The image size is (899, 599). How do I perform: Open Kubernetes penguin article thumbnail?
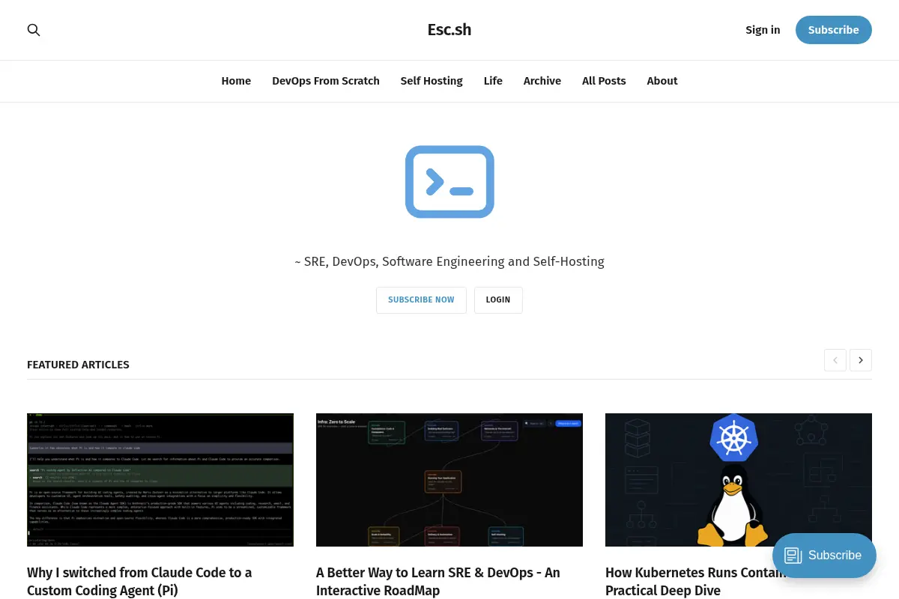739,480
